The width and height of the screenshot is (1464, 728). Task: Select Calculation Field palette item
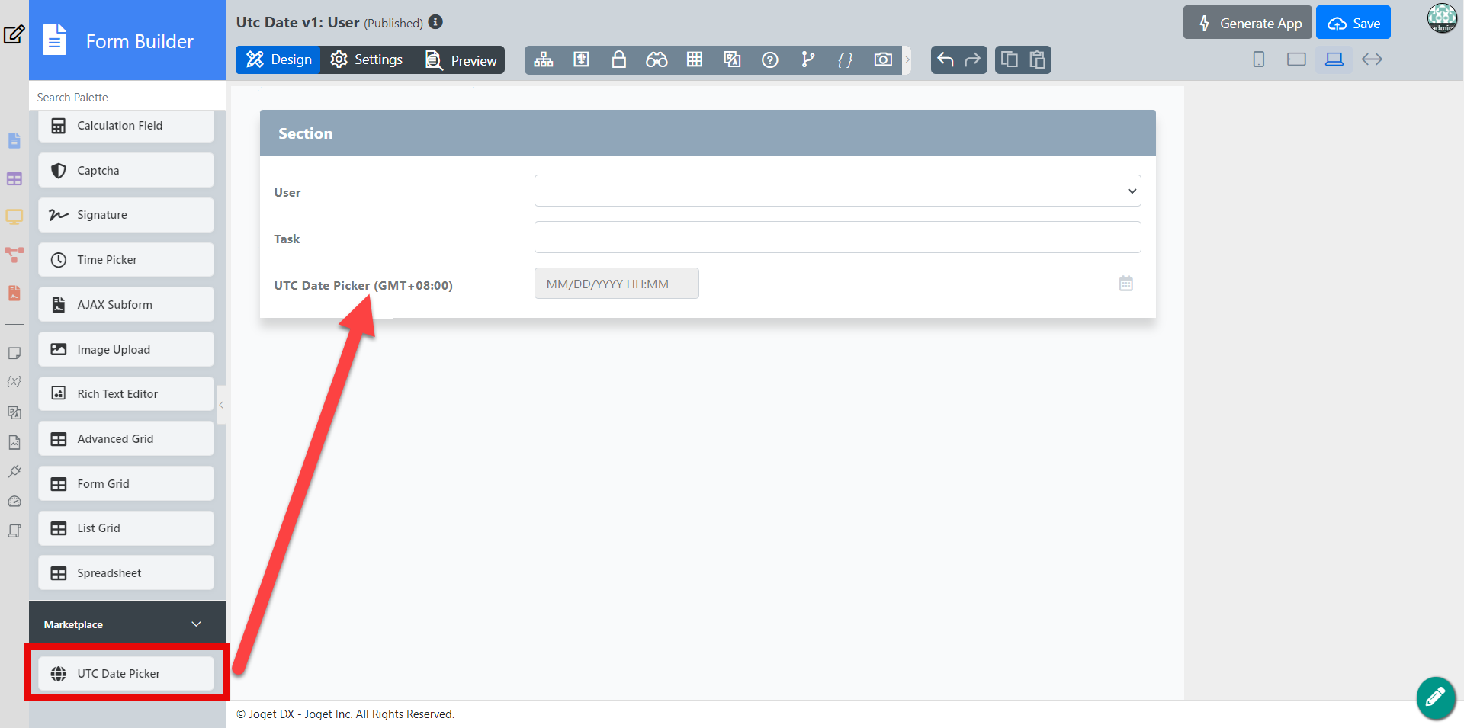click(x=126, y=126)
